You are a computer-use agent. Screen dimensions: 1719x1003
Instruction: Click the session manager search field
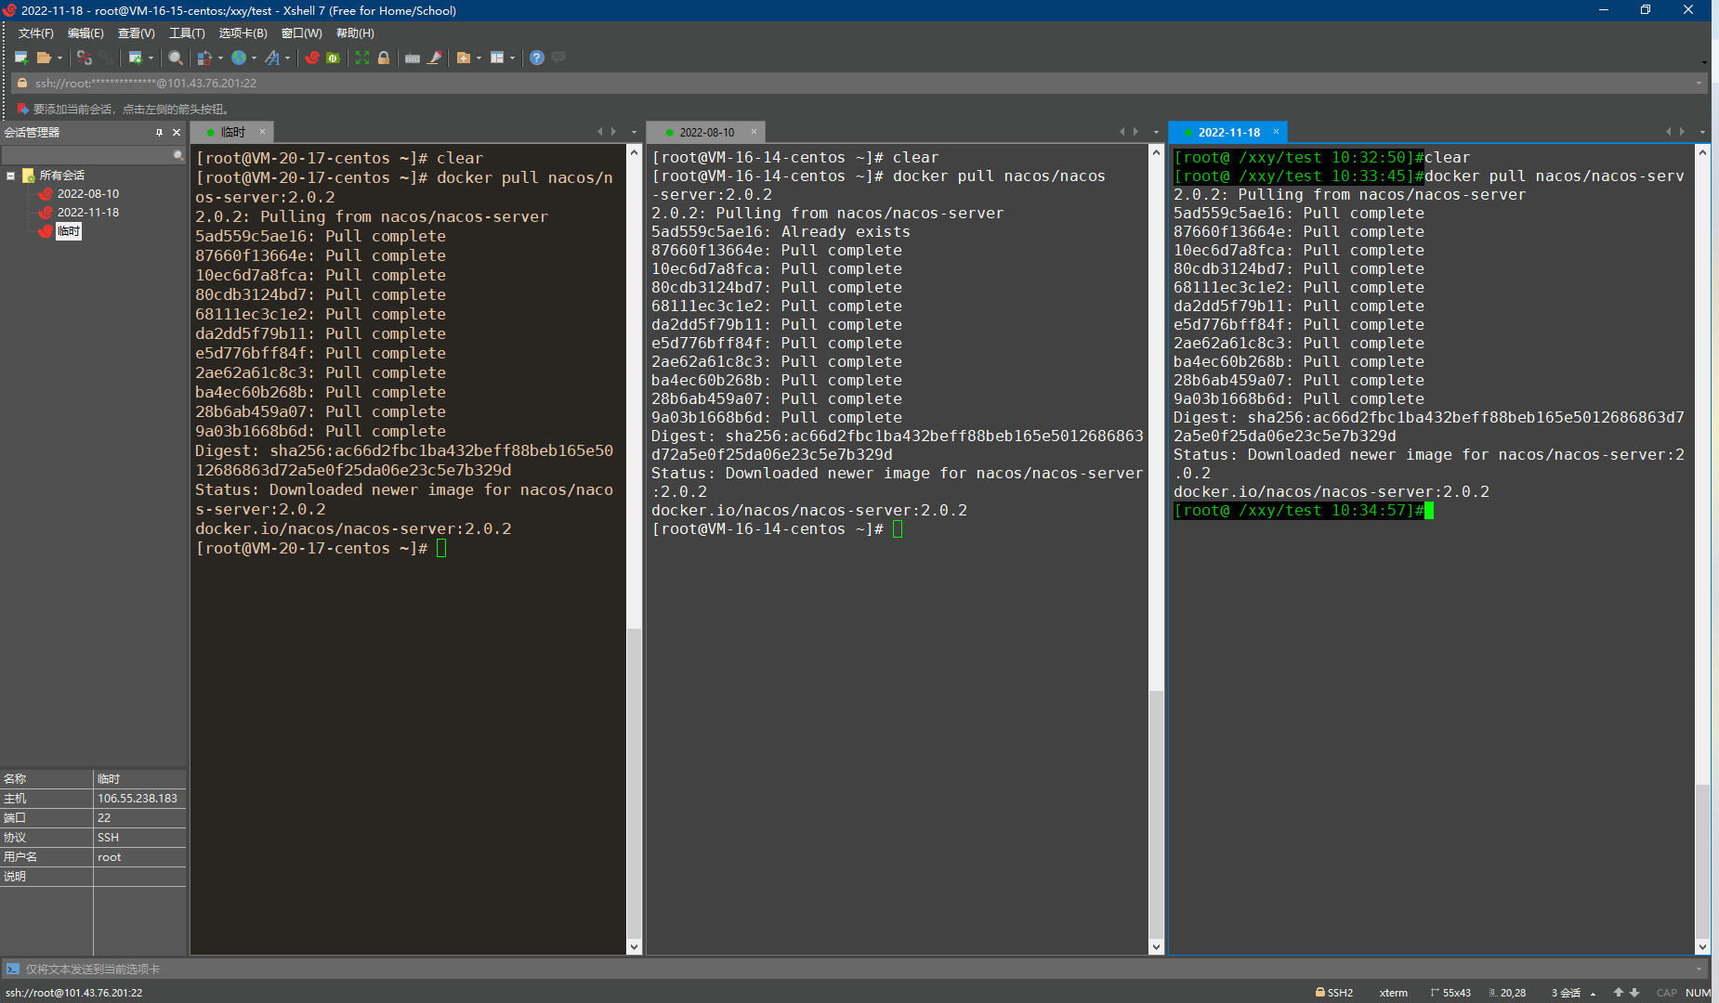click(x=93, y=155)
